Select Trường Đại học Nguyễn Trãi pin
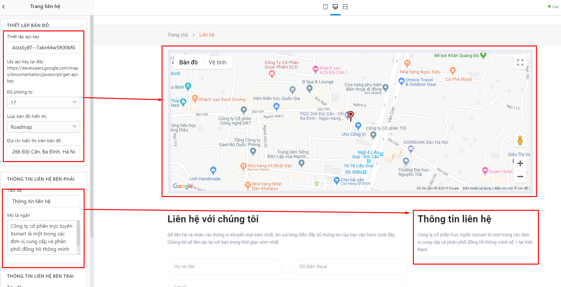The height and width of the screenshot is (287, 561). tap(406, 161)
